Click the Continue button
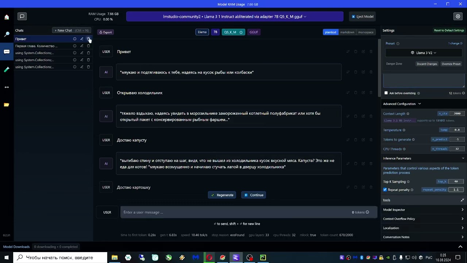467x263 pixels. tap(254, 195)
